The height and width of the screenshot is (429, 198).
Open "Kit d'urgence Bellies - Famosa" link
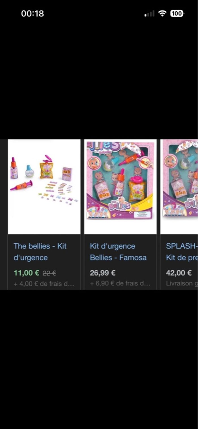pyautogui.click(x=118, y=252)
